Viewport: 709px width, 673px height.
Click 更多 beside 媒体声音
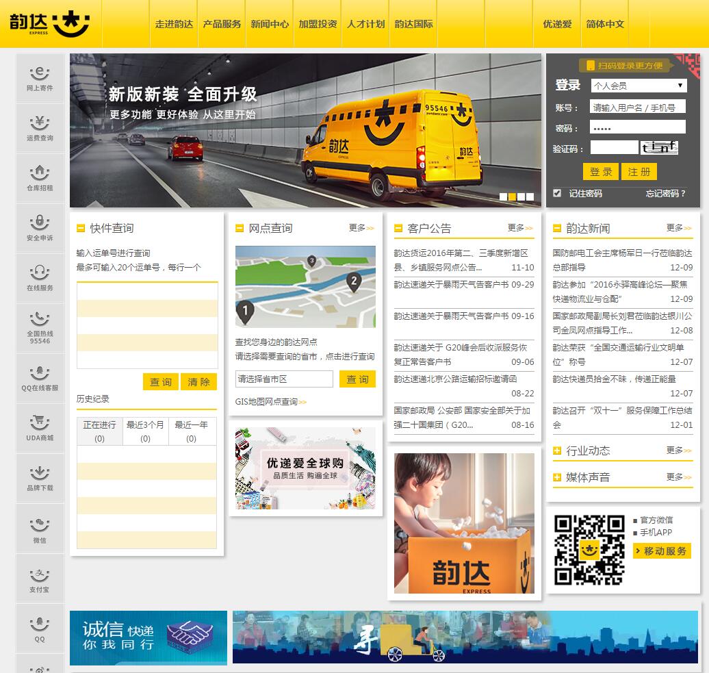click(679, 477)
